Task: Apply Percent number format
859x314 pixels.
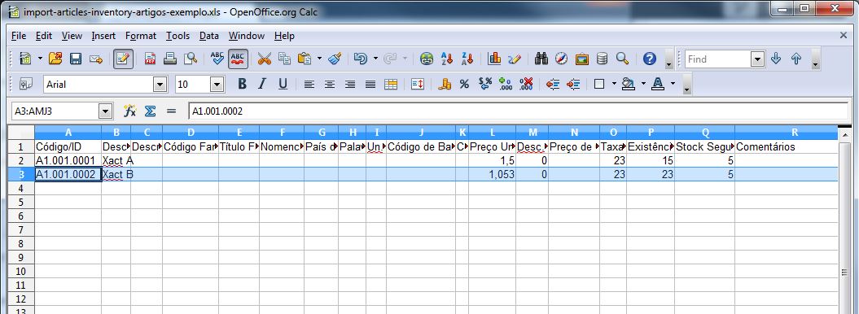Action: [465, 85]
